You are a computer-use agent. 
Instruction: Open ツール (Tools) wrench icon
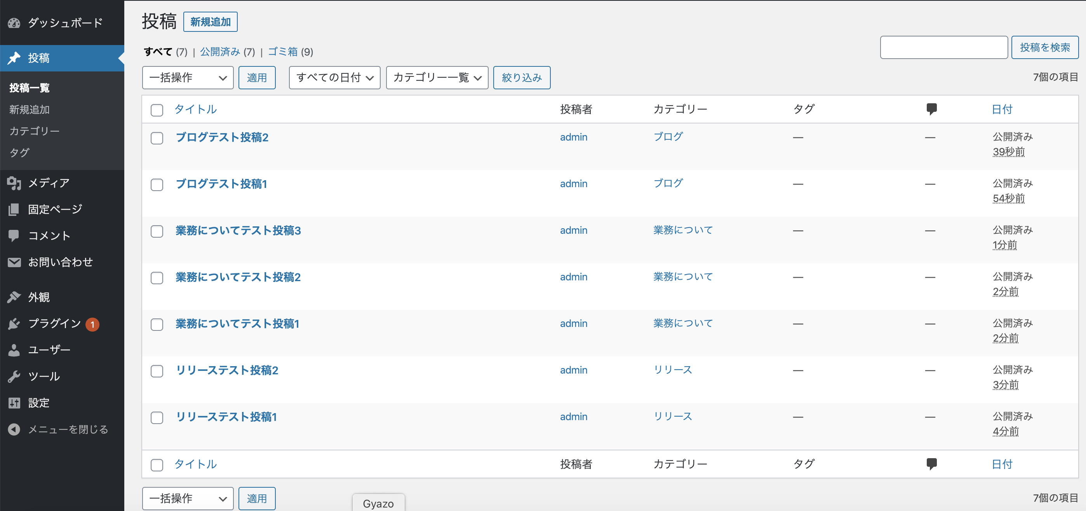coord(14,375)
